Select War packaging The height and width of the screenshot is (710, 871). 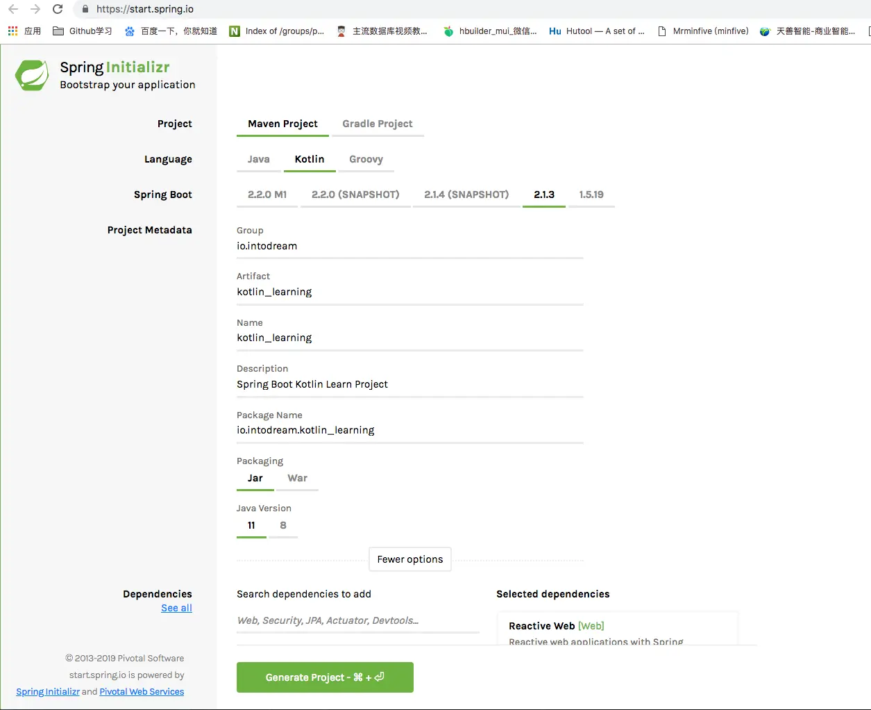(297, 478)
